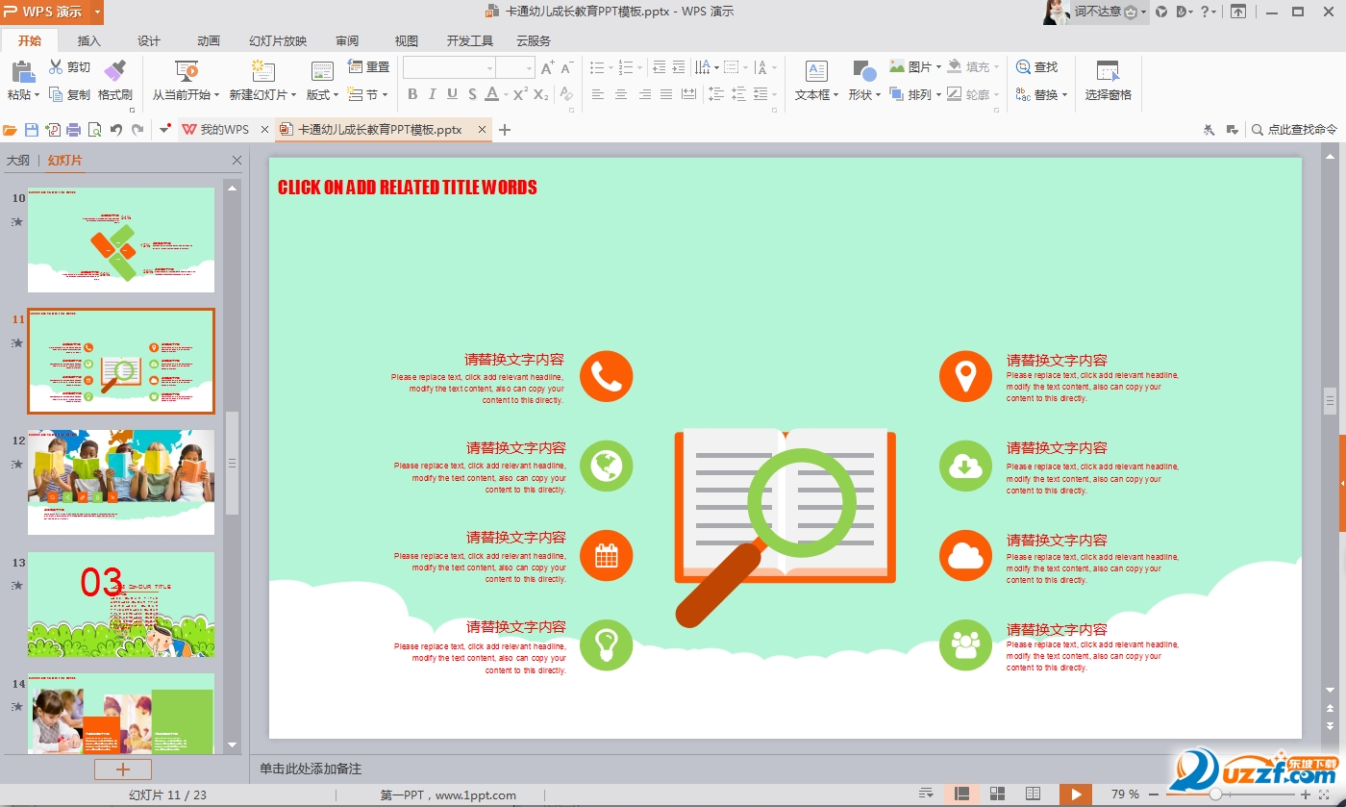Start slideshow from current slide (从当前开始) icon
Viewport: 1346px width, 807px height.
point(187,72)
